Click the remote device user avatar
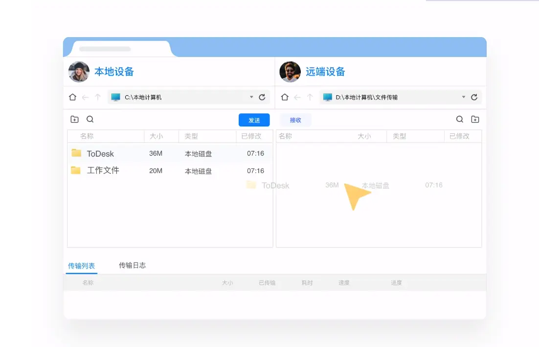The height and width of the screenshot is (347, 539). [290, 72]
